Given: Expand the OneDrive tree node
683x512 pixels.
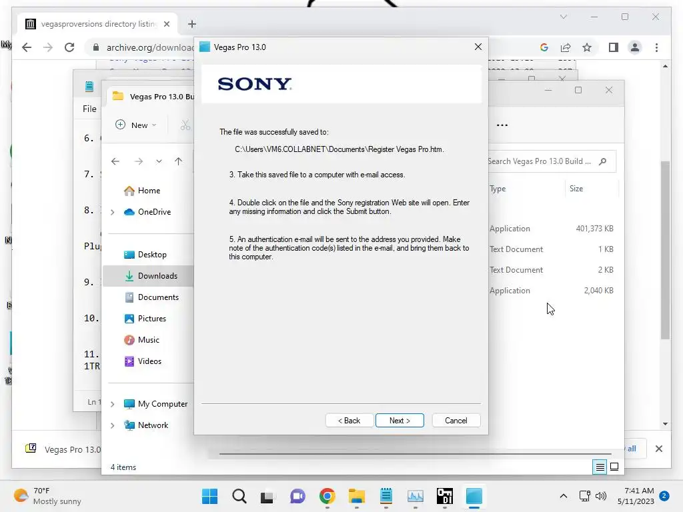Looking at the screenshot, I should point(112,212).
